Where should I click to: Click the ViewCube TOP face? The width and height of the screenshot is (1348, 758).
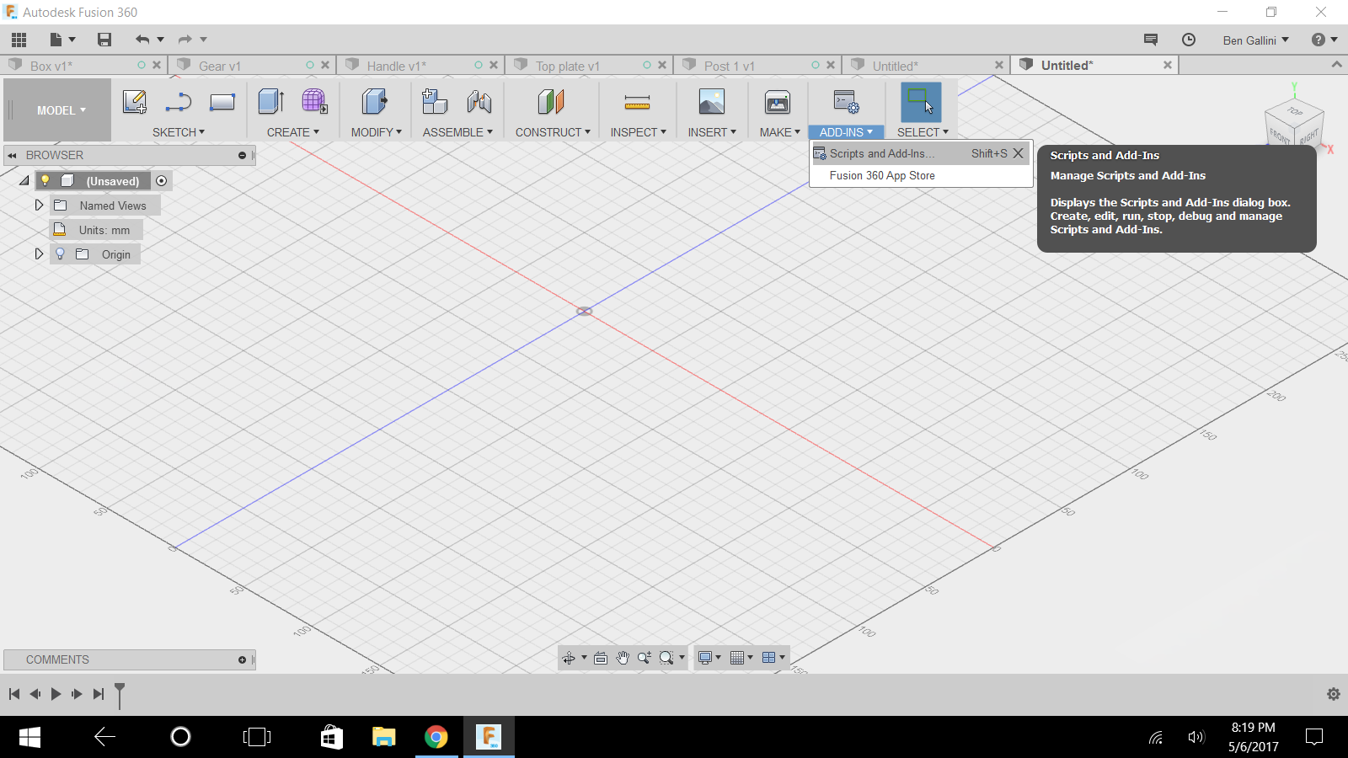tap(1295, 111)
